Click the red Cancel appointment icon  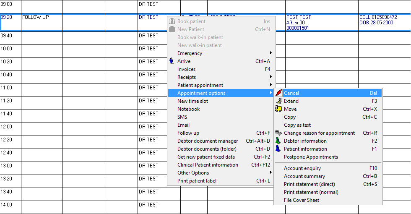point(278,93)
